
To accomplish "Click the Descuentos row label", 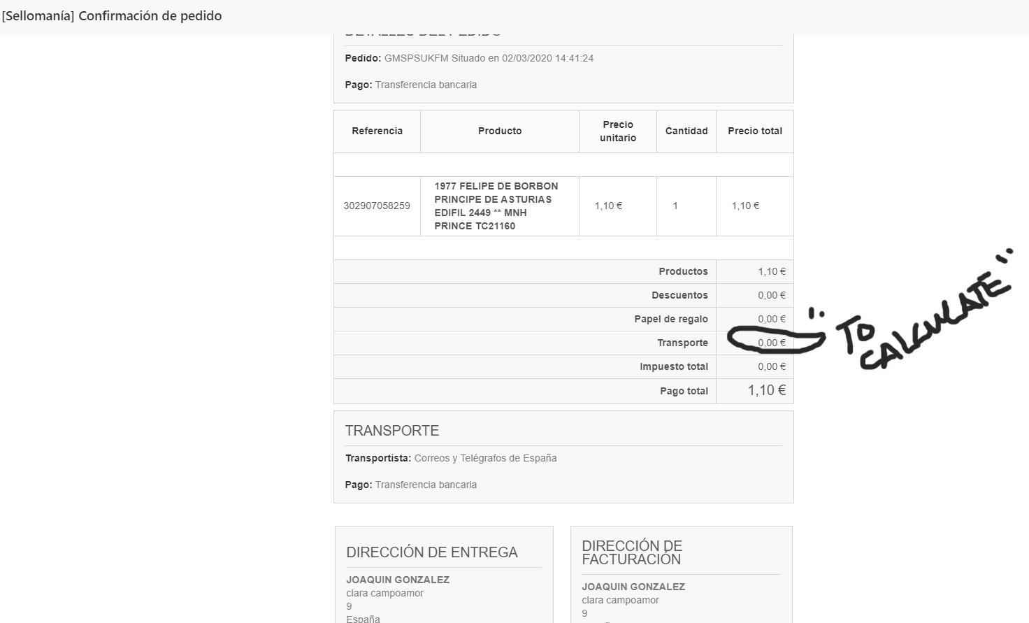I will pos(679,295).
